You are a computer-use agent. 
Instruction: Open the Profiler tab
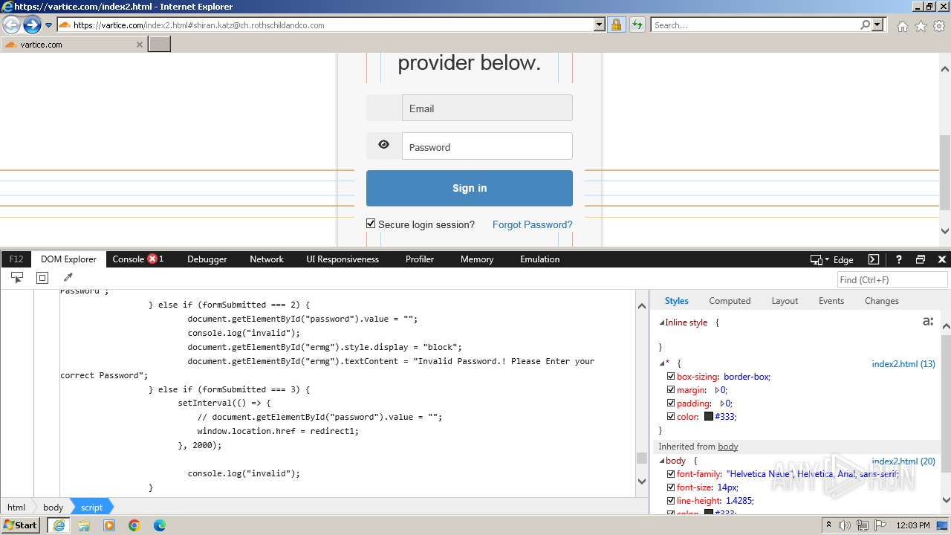click(420, 259)
